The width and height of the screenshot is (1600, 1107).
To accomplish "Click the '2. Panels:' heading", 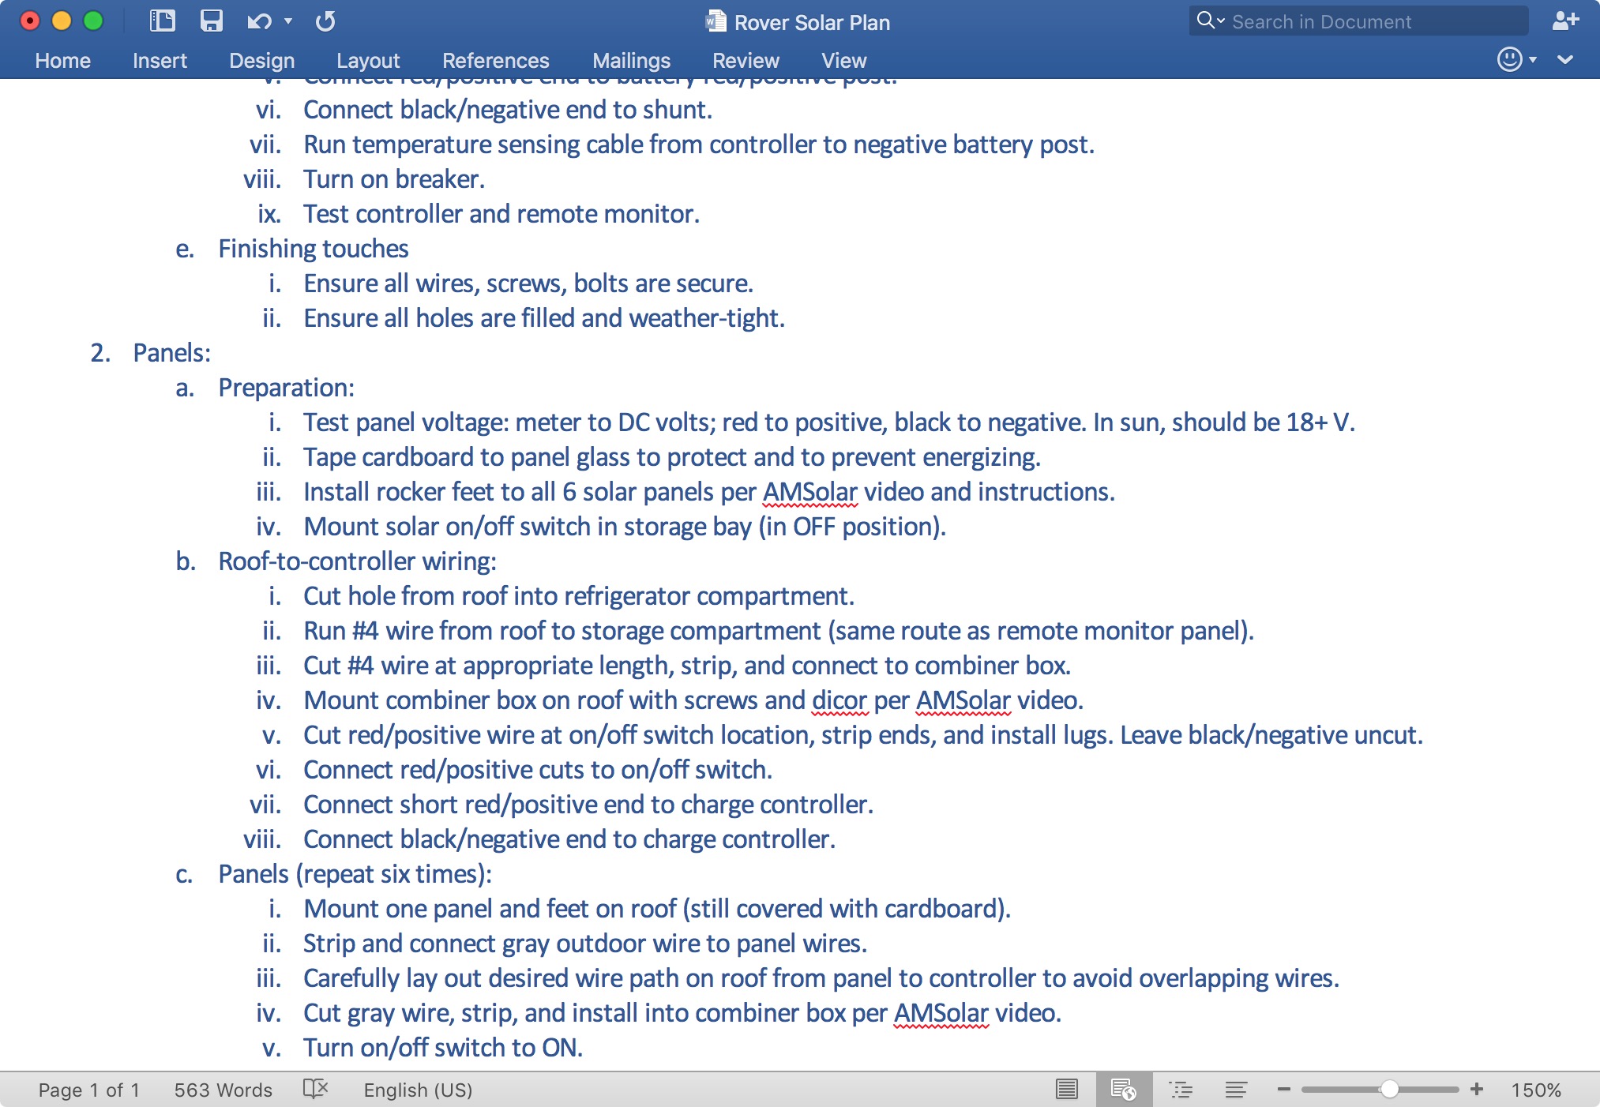I will click(x=151, y=353).
